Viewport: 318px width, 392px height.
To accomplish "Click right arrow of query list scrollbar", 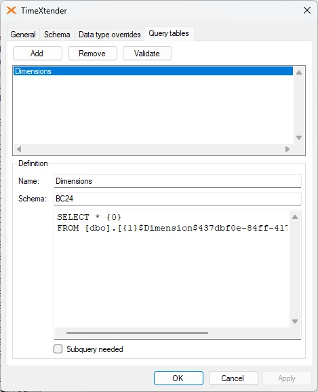I will (287, 149).
